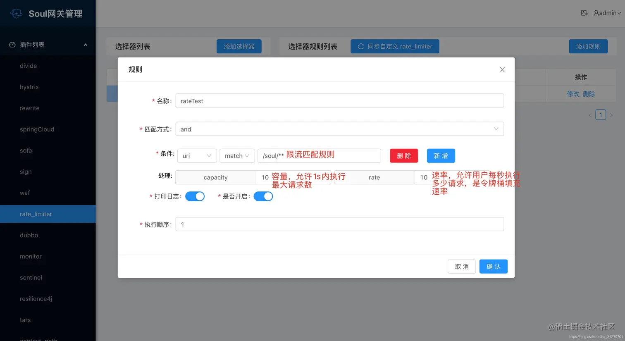Click the sync icon on 同步自定义 rate_limiter button

click(362, 46)
